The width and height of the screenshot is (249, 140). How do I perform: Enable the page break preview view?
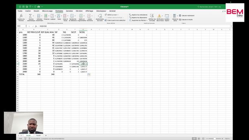tap(203, 138)
